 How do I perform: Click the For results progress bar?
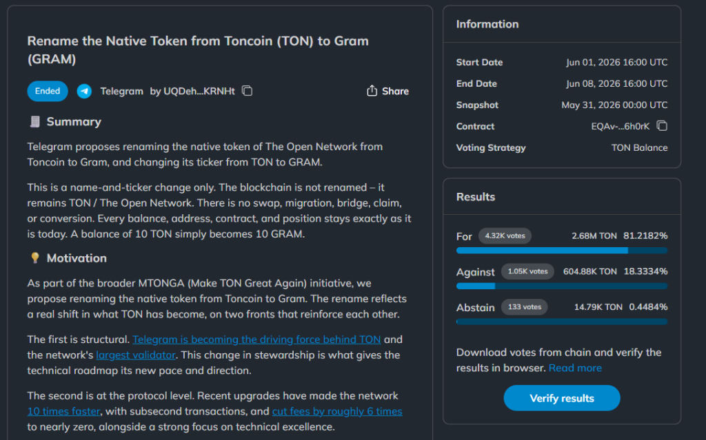tap(561, 251)
